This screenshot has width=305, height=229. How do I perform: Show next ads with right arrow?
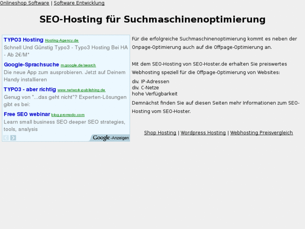(13, 138)
